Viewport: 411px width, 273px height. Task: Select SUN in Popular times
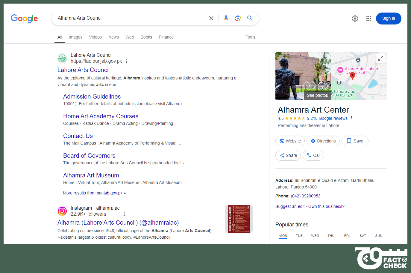(x=379, y=236)
